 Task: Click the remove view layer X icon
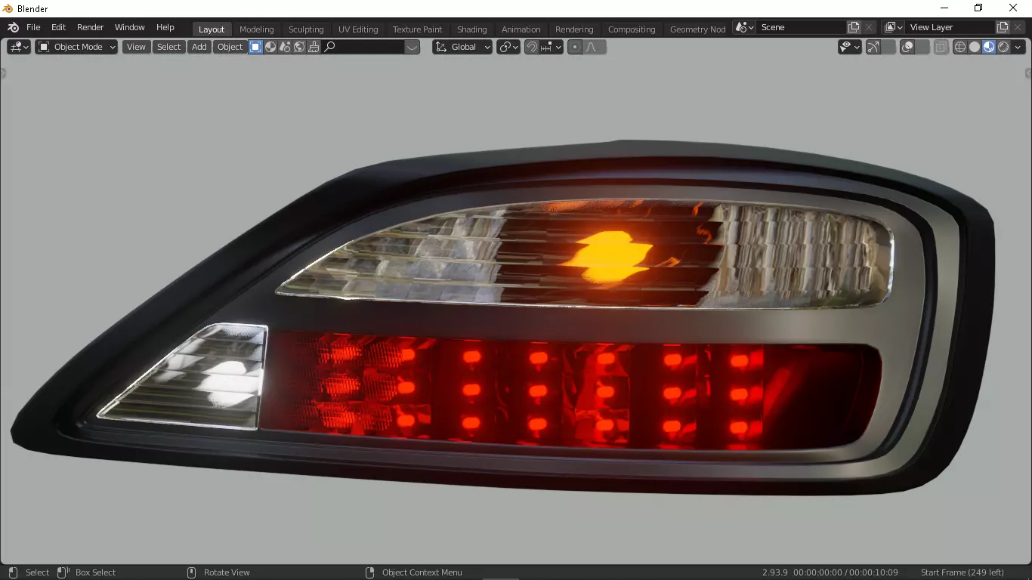click(1018, 27)
